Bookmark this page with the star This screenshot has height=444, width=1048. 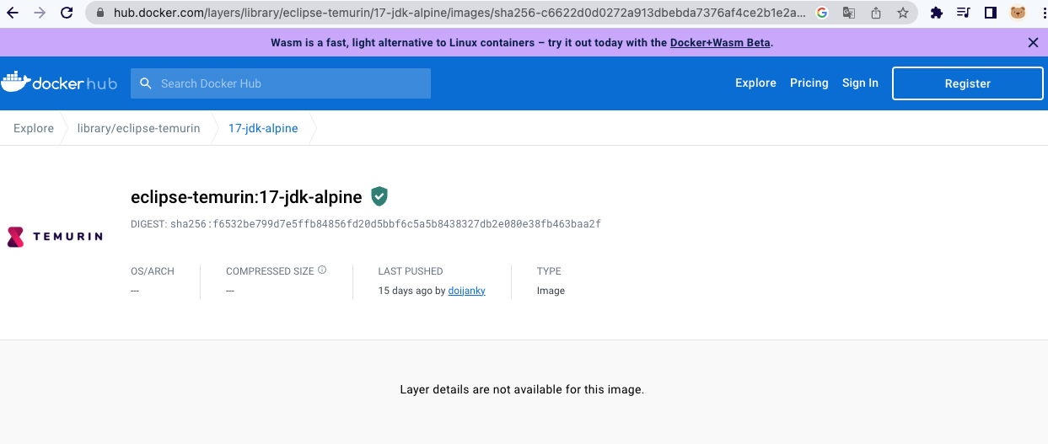point(902,13)
